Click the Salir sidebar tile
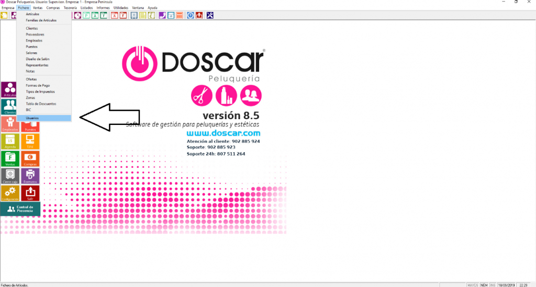536x287 pixels. [x=30, y=193]
